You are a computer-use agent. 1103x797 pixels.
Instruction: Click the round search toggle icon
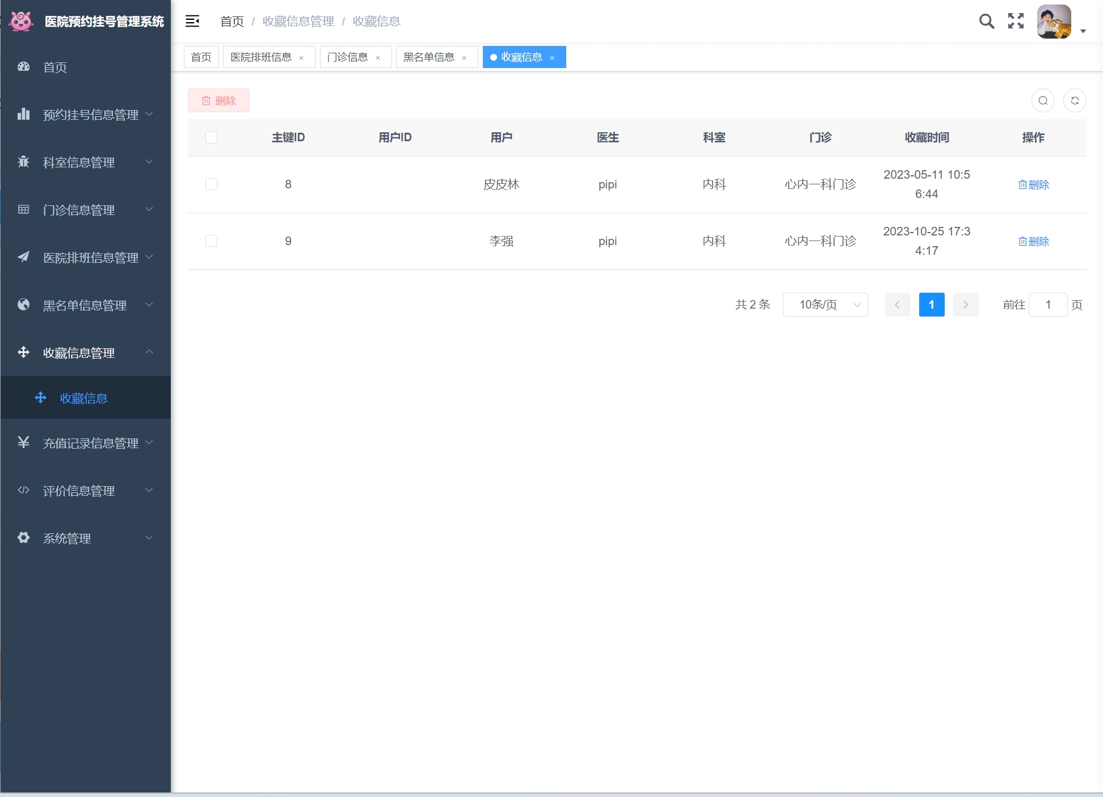coord(1043,100)
